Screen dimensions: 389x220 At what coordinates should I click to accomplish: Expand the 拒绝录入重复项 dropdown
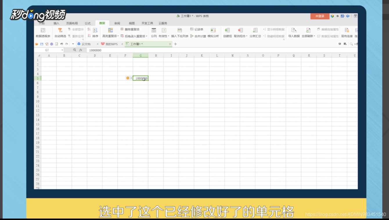point(147,36)
